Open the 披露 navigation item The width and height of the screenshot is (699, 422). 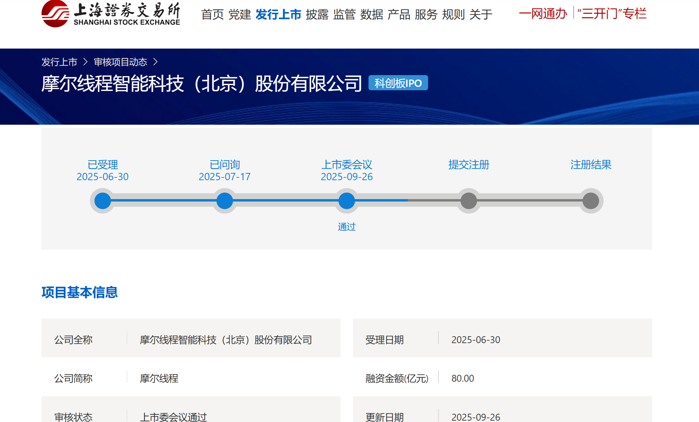point(317,14)
